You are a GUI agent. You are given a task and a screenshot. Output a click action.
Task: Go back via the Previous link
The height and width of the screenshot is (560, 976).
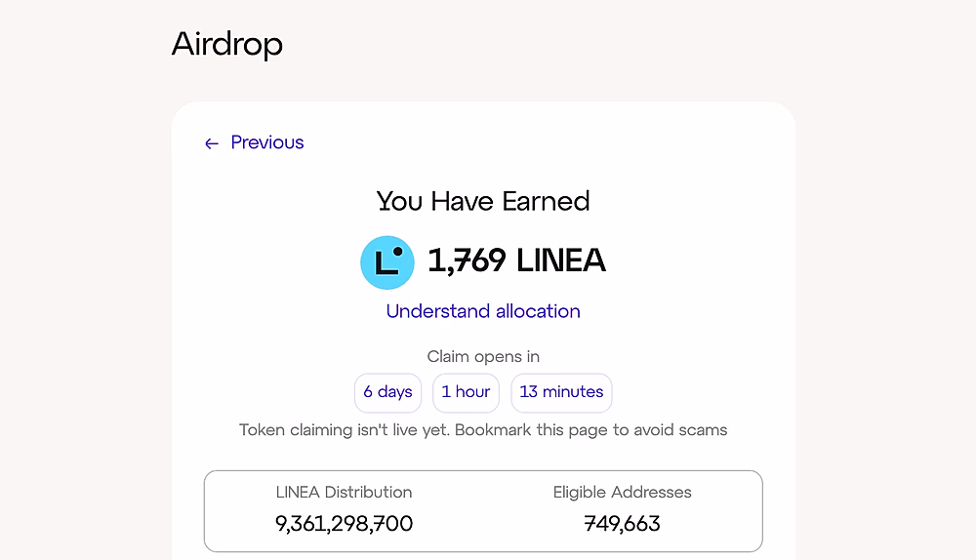267,142
